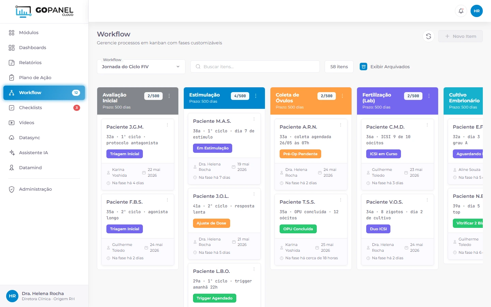Viewport: 491px width, 307px height.
Task: Open Paciente A.R.N. card options menu
Action: [341, 125]
